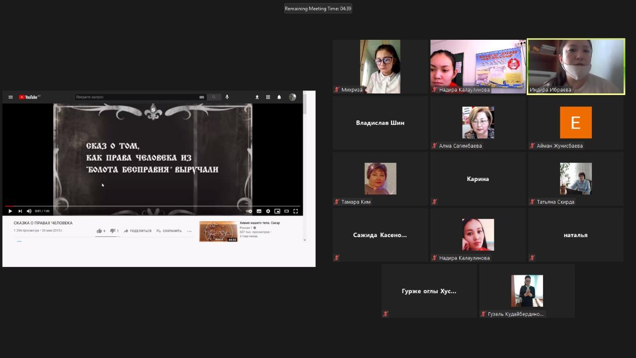This screenshot has height=358, width=636.
Task: Click the upload video icon
Action: point(257,97)
